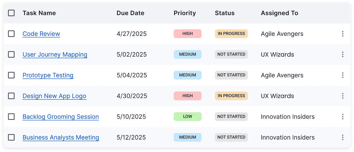Click the IN PROGRESS status for Design New App Logo
This screenshot has width=354, height=152.
click(x=231, y=96)
